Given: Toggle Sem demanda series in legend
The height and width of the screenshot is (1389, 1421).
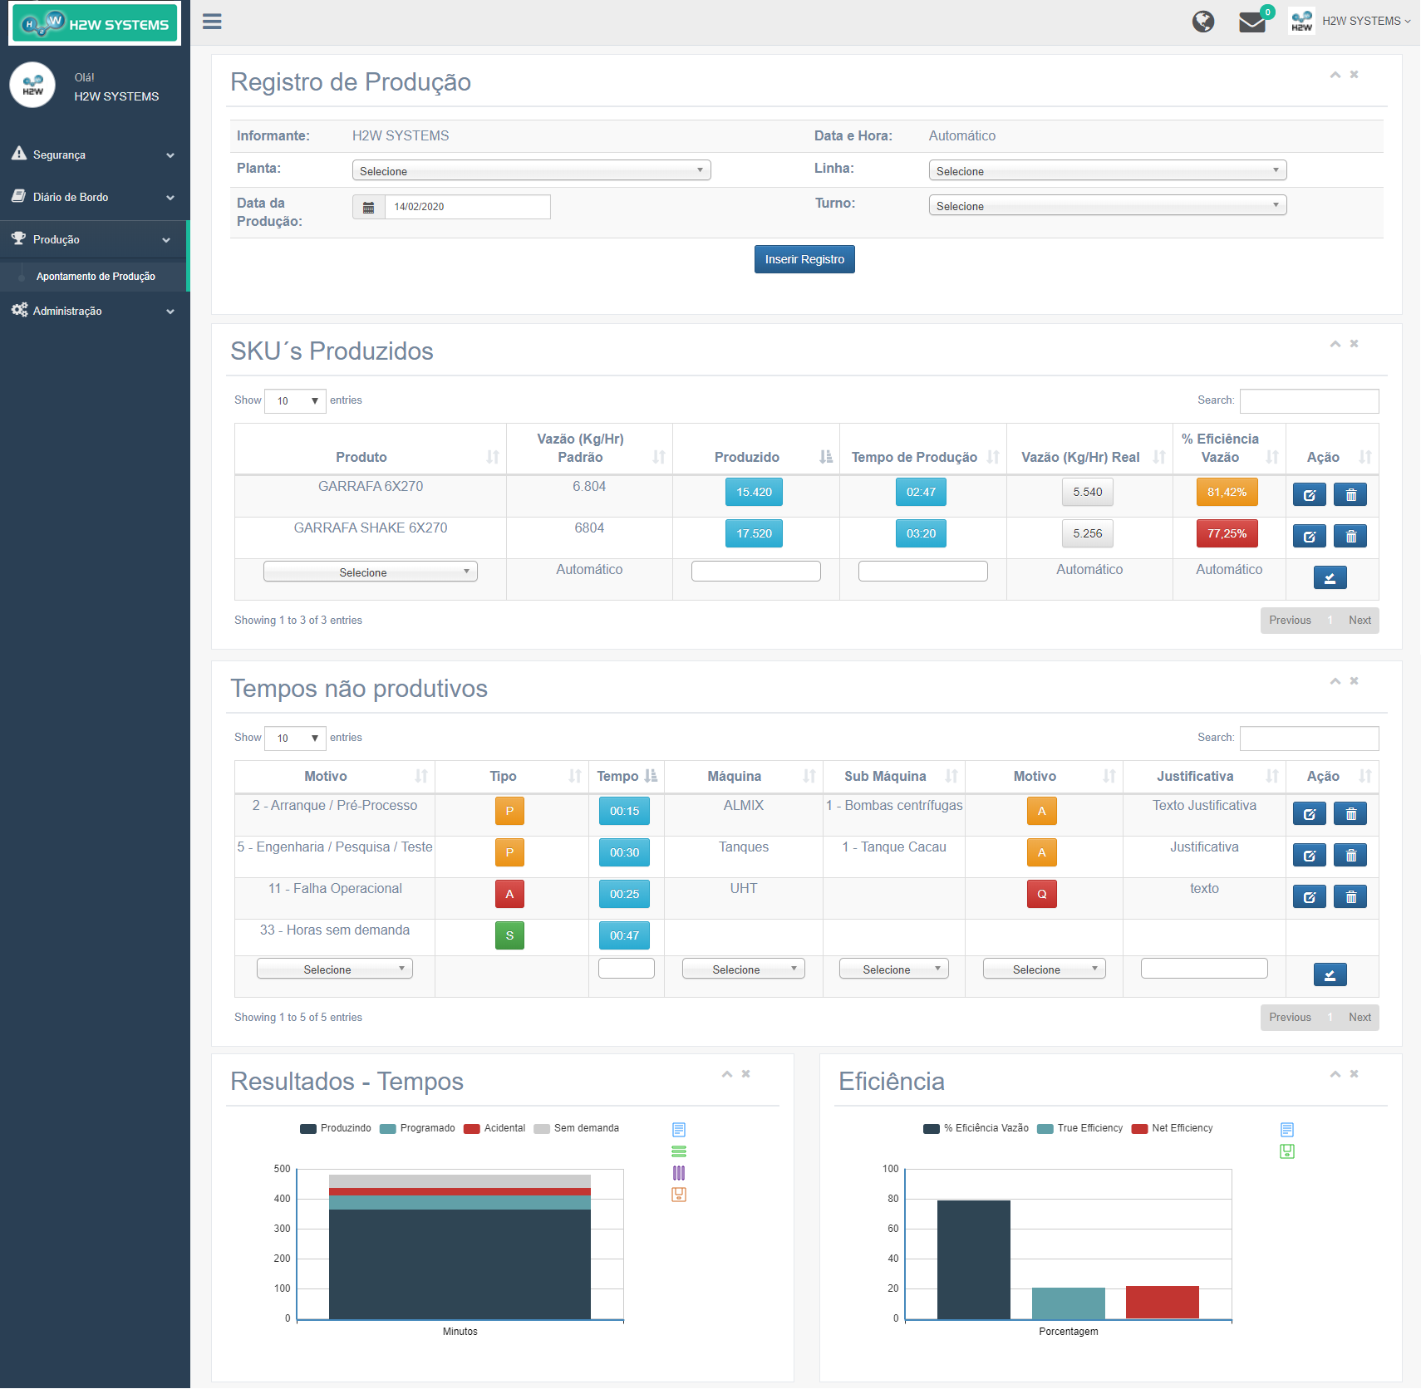Looking at the screenshot, I should (577, 1128).
